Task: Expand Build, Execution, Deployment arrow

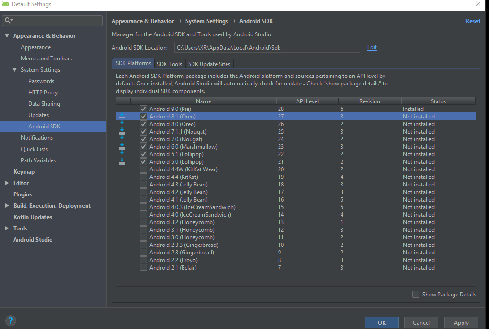Action: click(x=7, y=206)
